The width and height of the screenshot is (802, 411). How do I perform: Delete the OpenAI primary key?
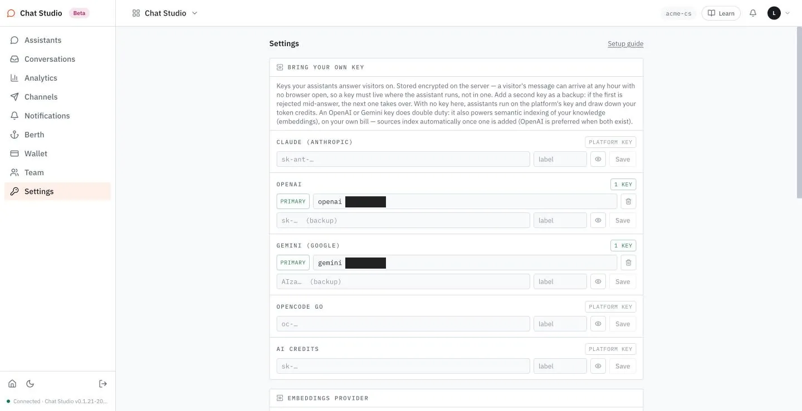628,201
